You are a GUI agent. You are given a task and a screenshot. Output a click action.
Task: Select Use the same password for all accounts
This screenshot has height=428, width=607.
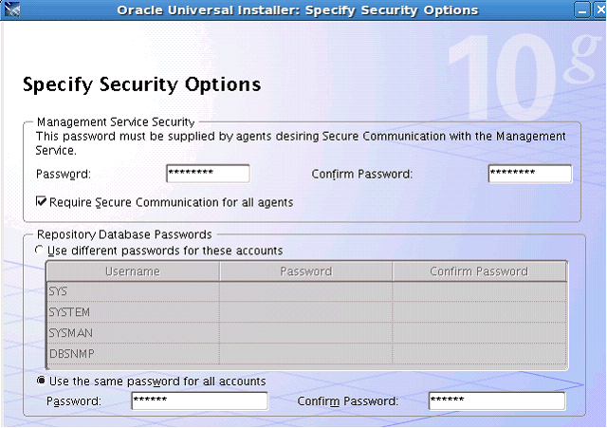[41, 381]
